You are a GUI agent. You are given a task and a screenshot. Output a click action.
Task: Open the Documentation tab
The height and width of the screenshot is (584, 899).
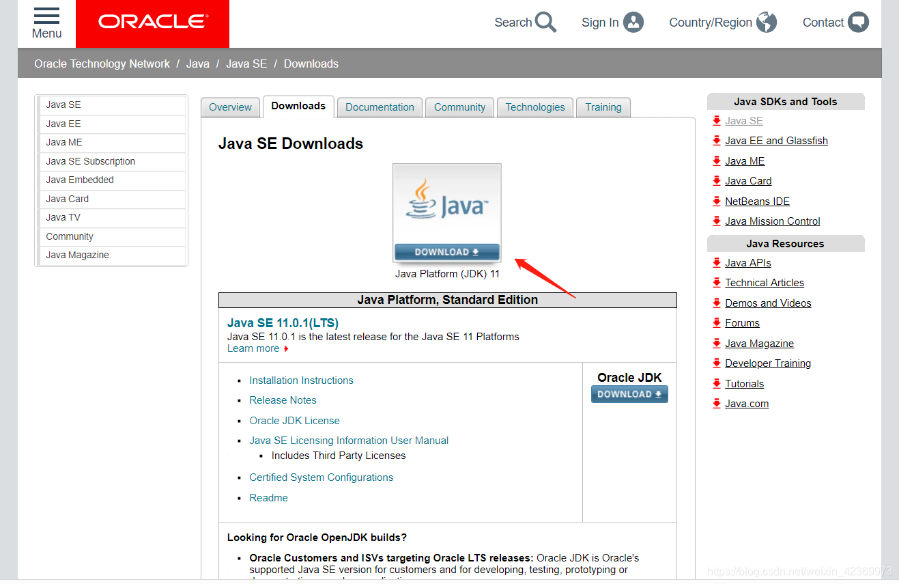click(x=380, y=107)
